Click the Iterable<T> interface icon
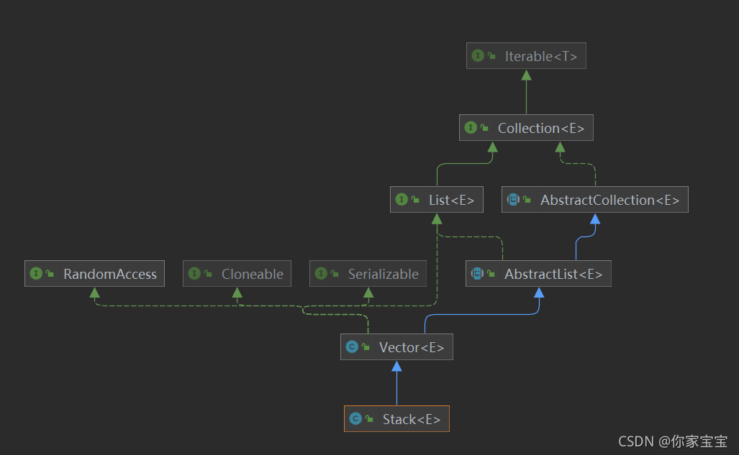Viewport: 739px width, 455px height. coord(478,55)
